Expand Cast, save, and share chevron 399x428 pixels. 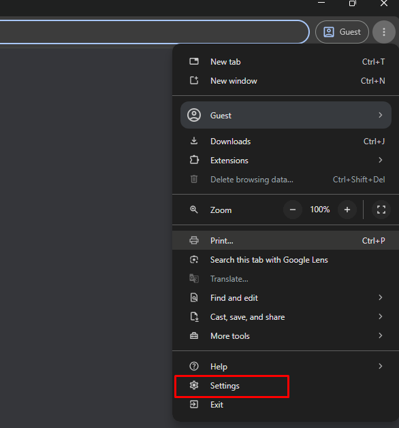coord(381,316)
